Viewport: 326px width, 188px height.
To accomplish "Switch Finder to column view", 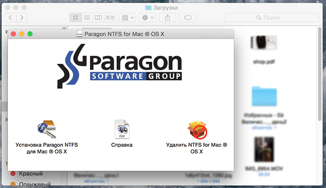I will 98,18.
